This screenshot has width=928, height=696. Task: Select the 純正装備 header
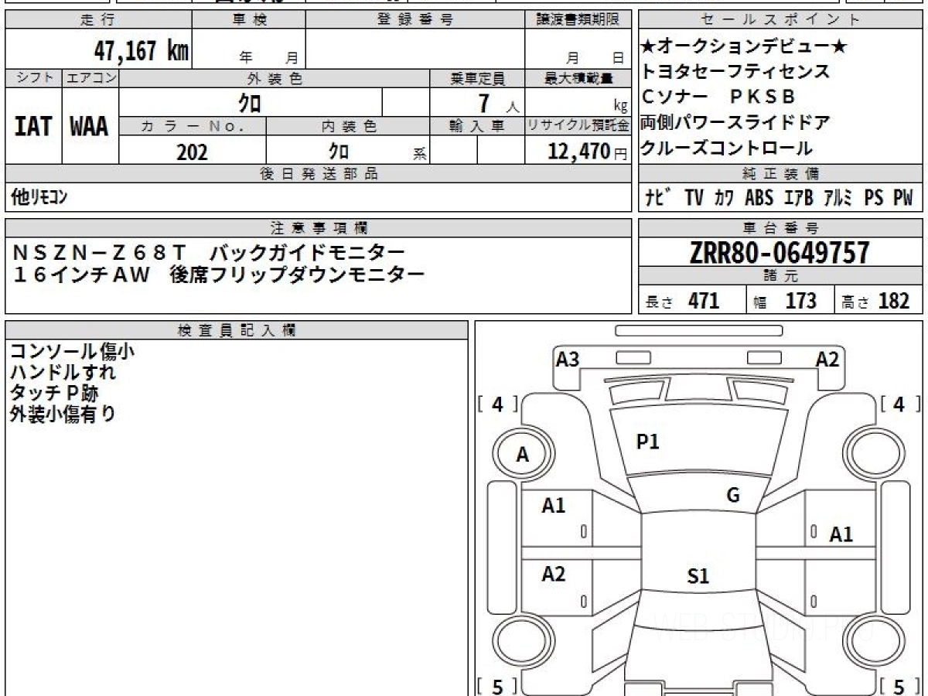(x=781, y=174)
